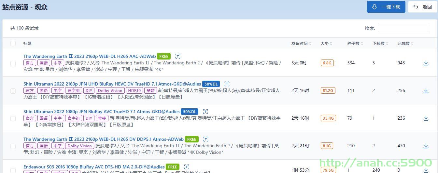Image resolution: width=438 pixels, height=173 pixels.
Task: Open The Wandering Earth II AAC-ADWeb title link
Action: pyautogui.click(x=90, y=56)
